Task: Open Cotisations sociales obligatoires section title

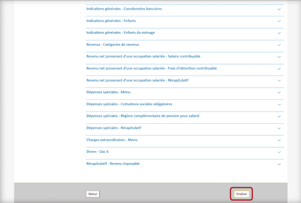Action: 129,104
